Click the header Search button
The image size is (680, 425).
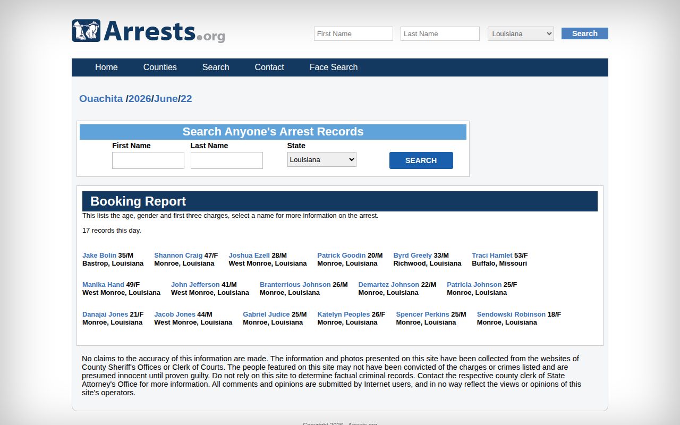point(585,33)
